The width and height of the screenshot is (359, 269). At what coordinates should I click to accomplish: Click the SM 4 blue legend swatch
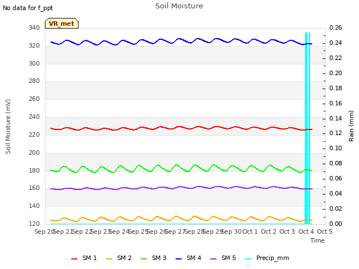(178, 259)
